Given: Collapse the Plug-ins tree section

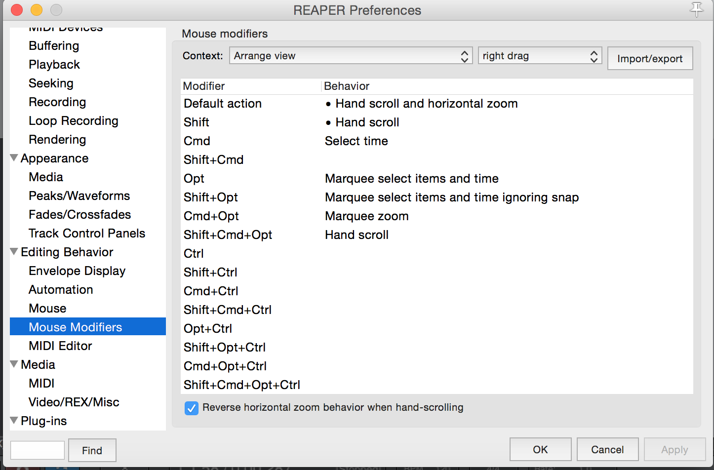Looking at the screenshot, I should pos(14,421).
